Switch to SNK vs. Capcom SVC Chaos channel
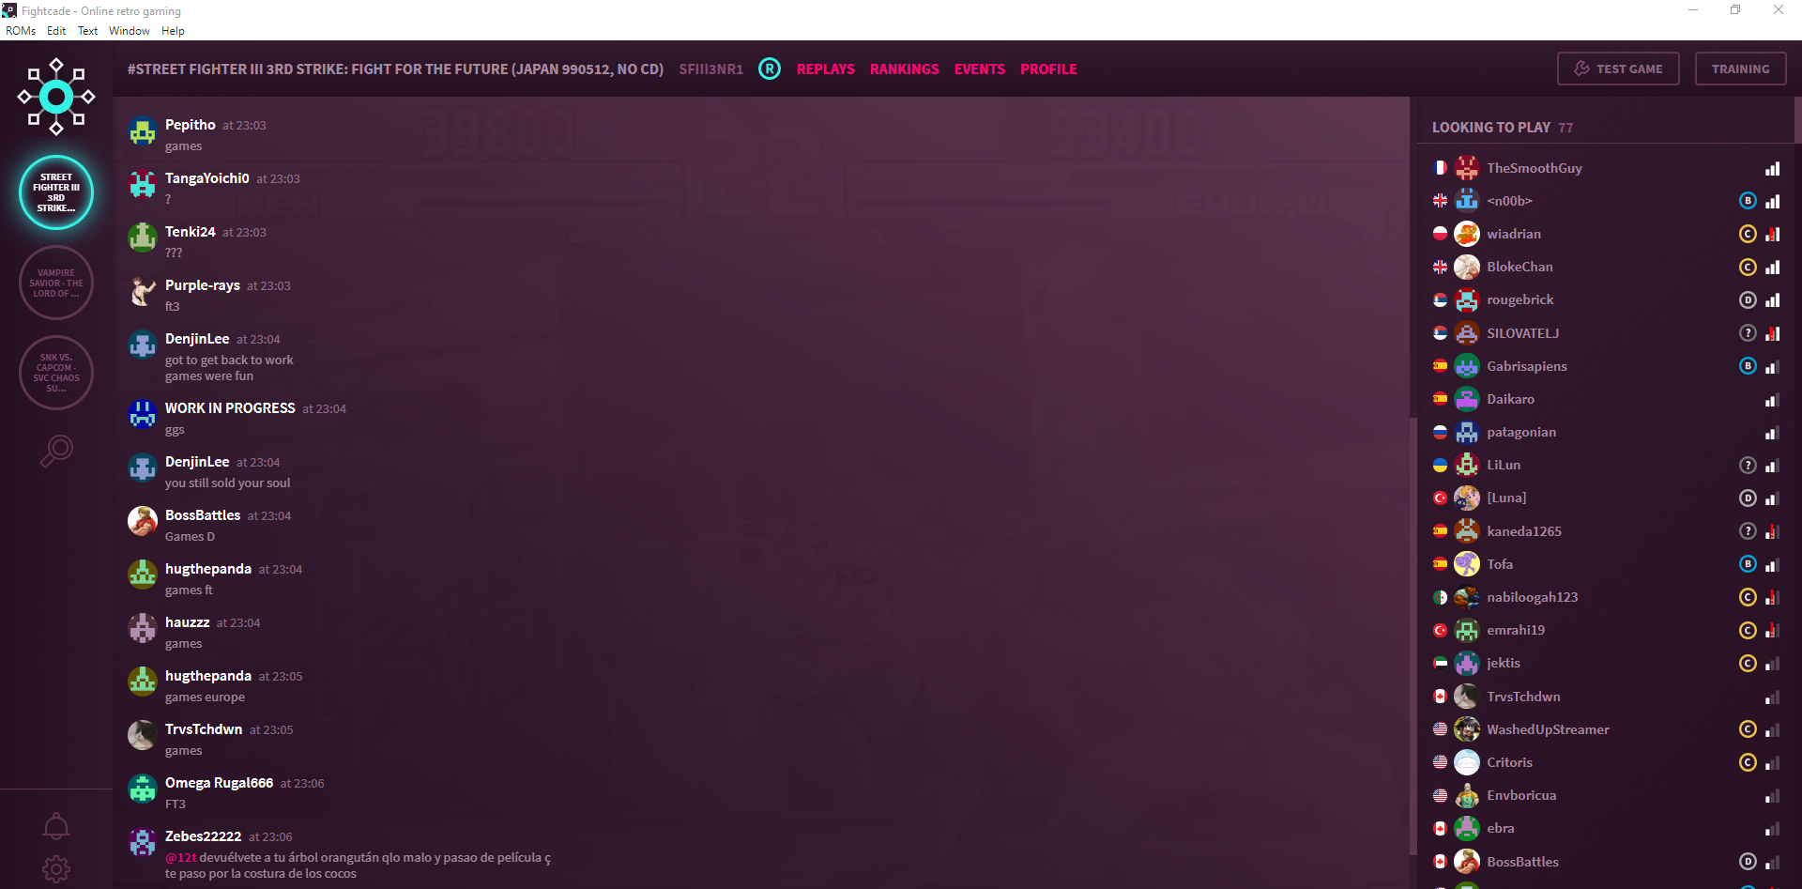The width and height of the screenshot is (1802, 889). point(56,373)
